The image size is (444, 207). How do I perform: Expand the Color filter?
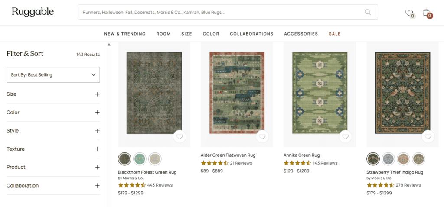[x=53, y=113]
